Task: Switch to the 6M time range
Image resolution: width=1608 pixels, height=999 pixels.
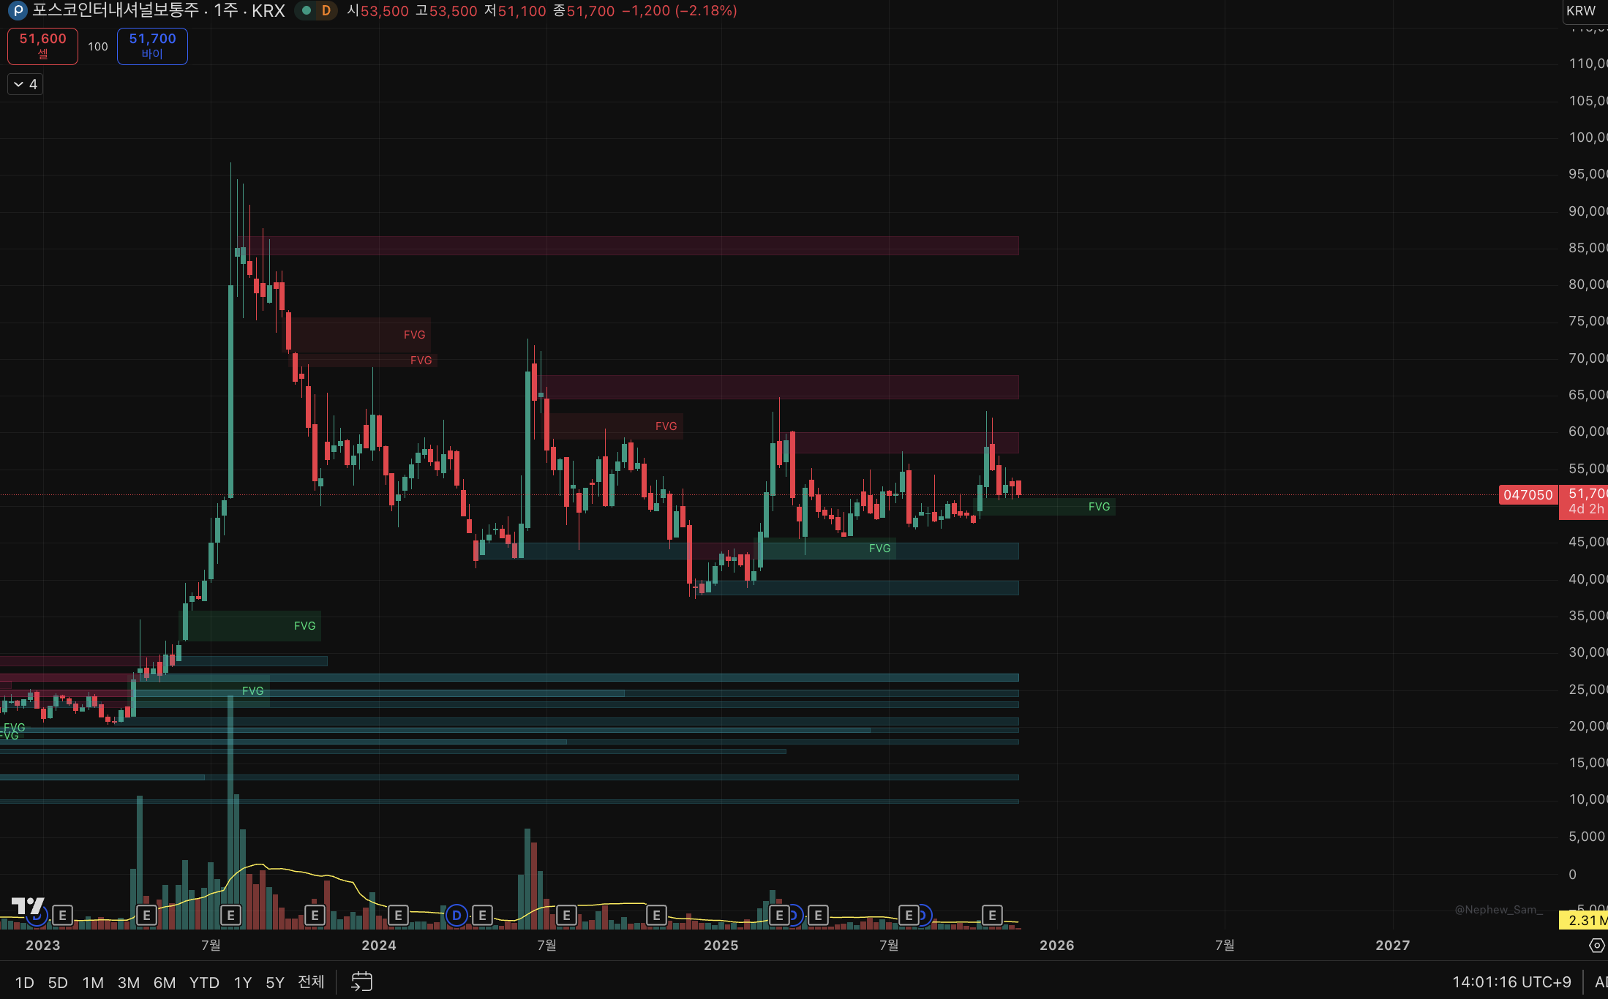Action: 164,982
